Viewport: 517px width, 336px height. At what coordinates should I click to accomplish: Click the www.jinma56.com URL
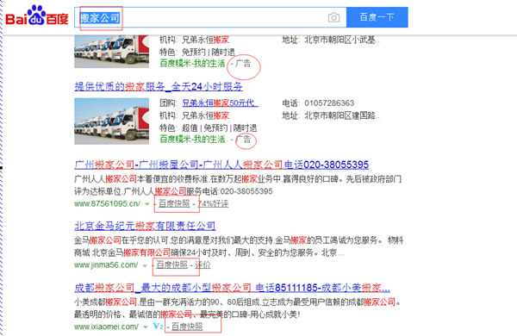point(106,265)
